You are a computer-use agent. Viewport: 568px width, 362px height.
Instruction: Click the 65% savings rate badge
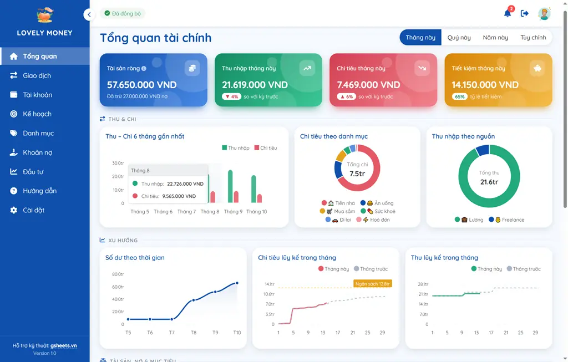[459, 96]
